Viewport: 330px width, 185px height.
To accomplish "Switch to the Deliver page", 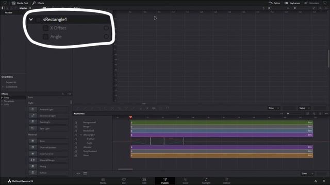I will 227,181.
